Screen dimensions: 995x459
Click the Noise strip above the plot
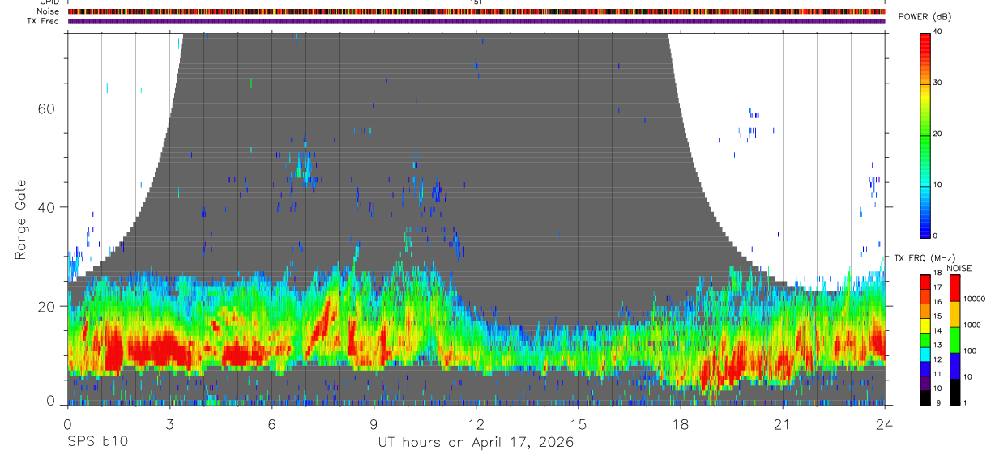point(476,11)
